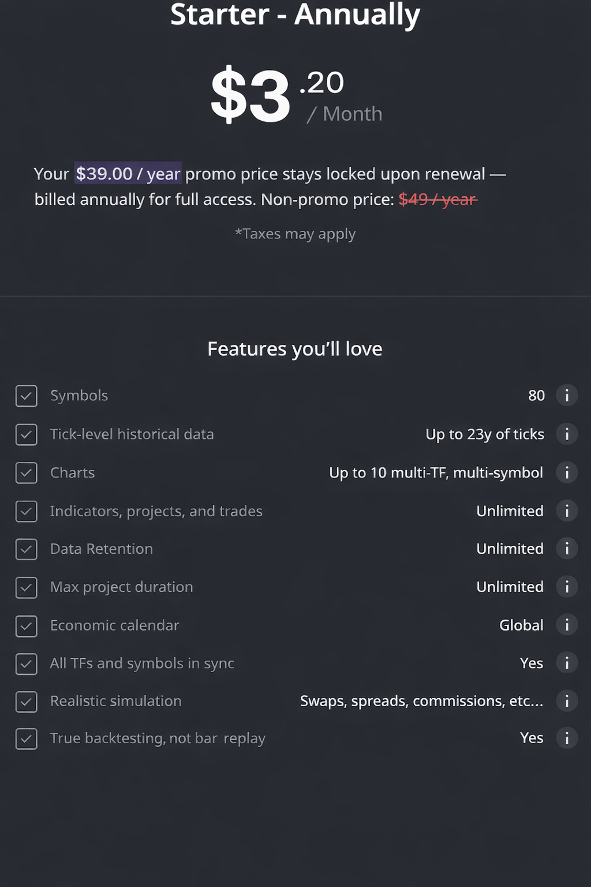The image size is (591, 887).
Task: Click the info icon beside Tick-level historical data
Action: pyautogui.click(x=567, y=434)
